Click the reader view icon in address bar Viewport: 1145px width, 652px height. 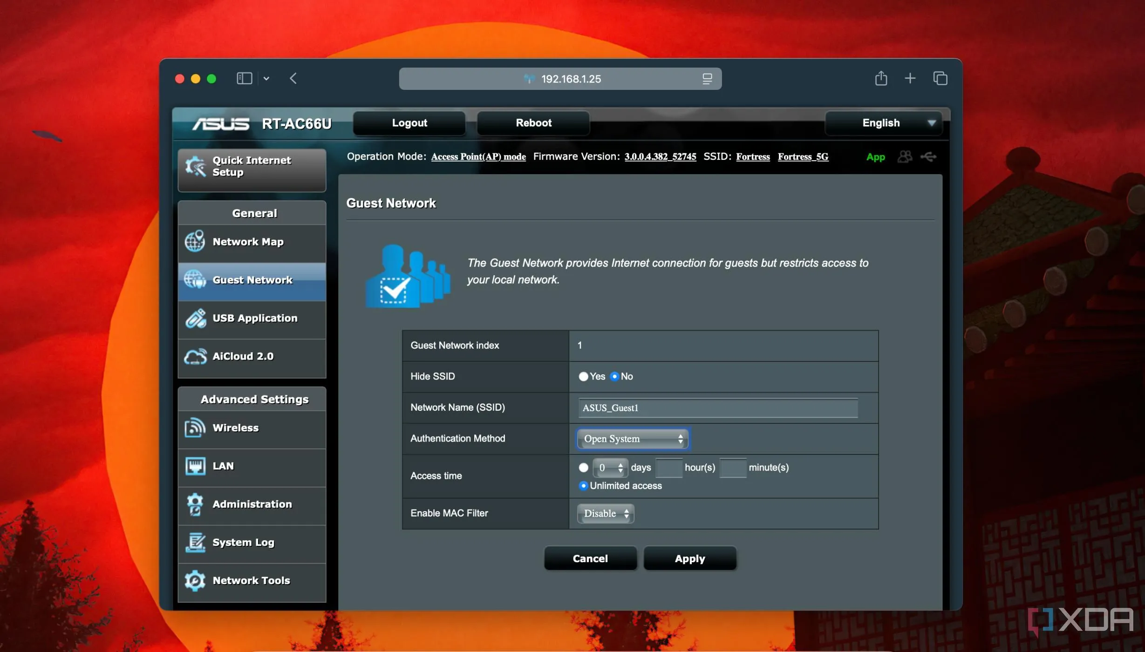pyautogui.click(x=707, y=79)
